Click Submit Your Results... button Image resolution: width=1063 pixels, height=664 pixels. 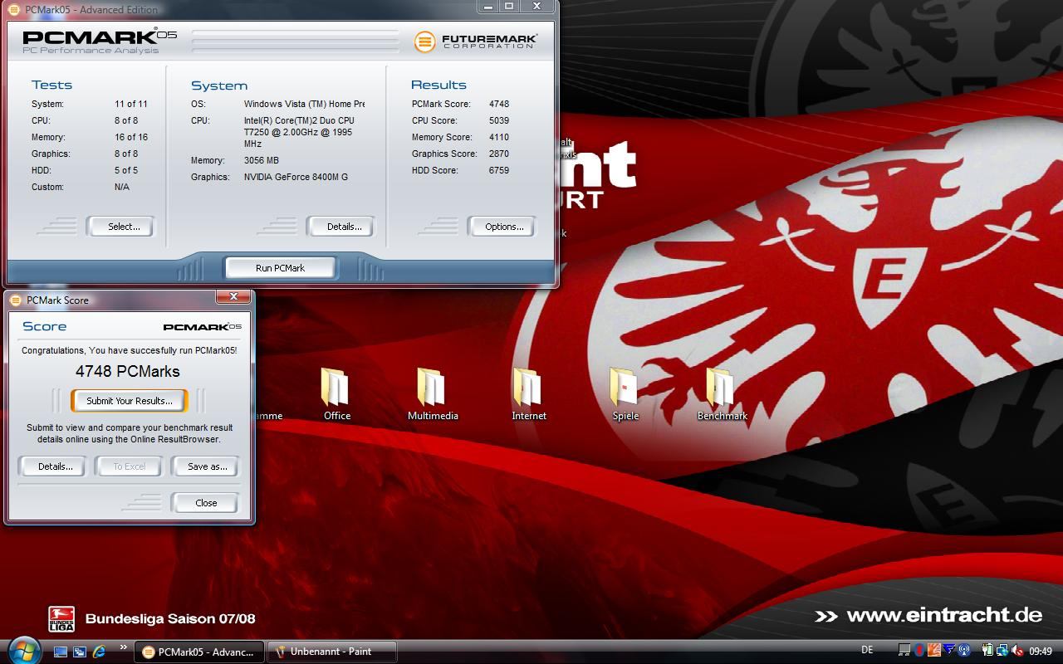pos(130,401)
